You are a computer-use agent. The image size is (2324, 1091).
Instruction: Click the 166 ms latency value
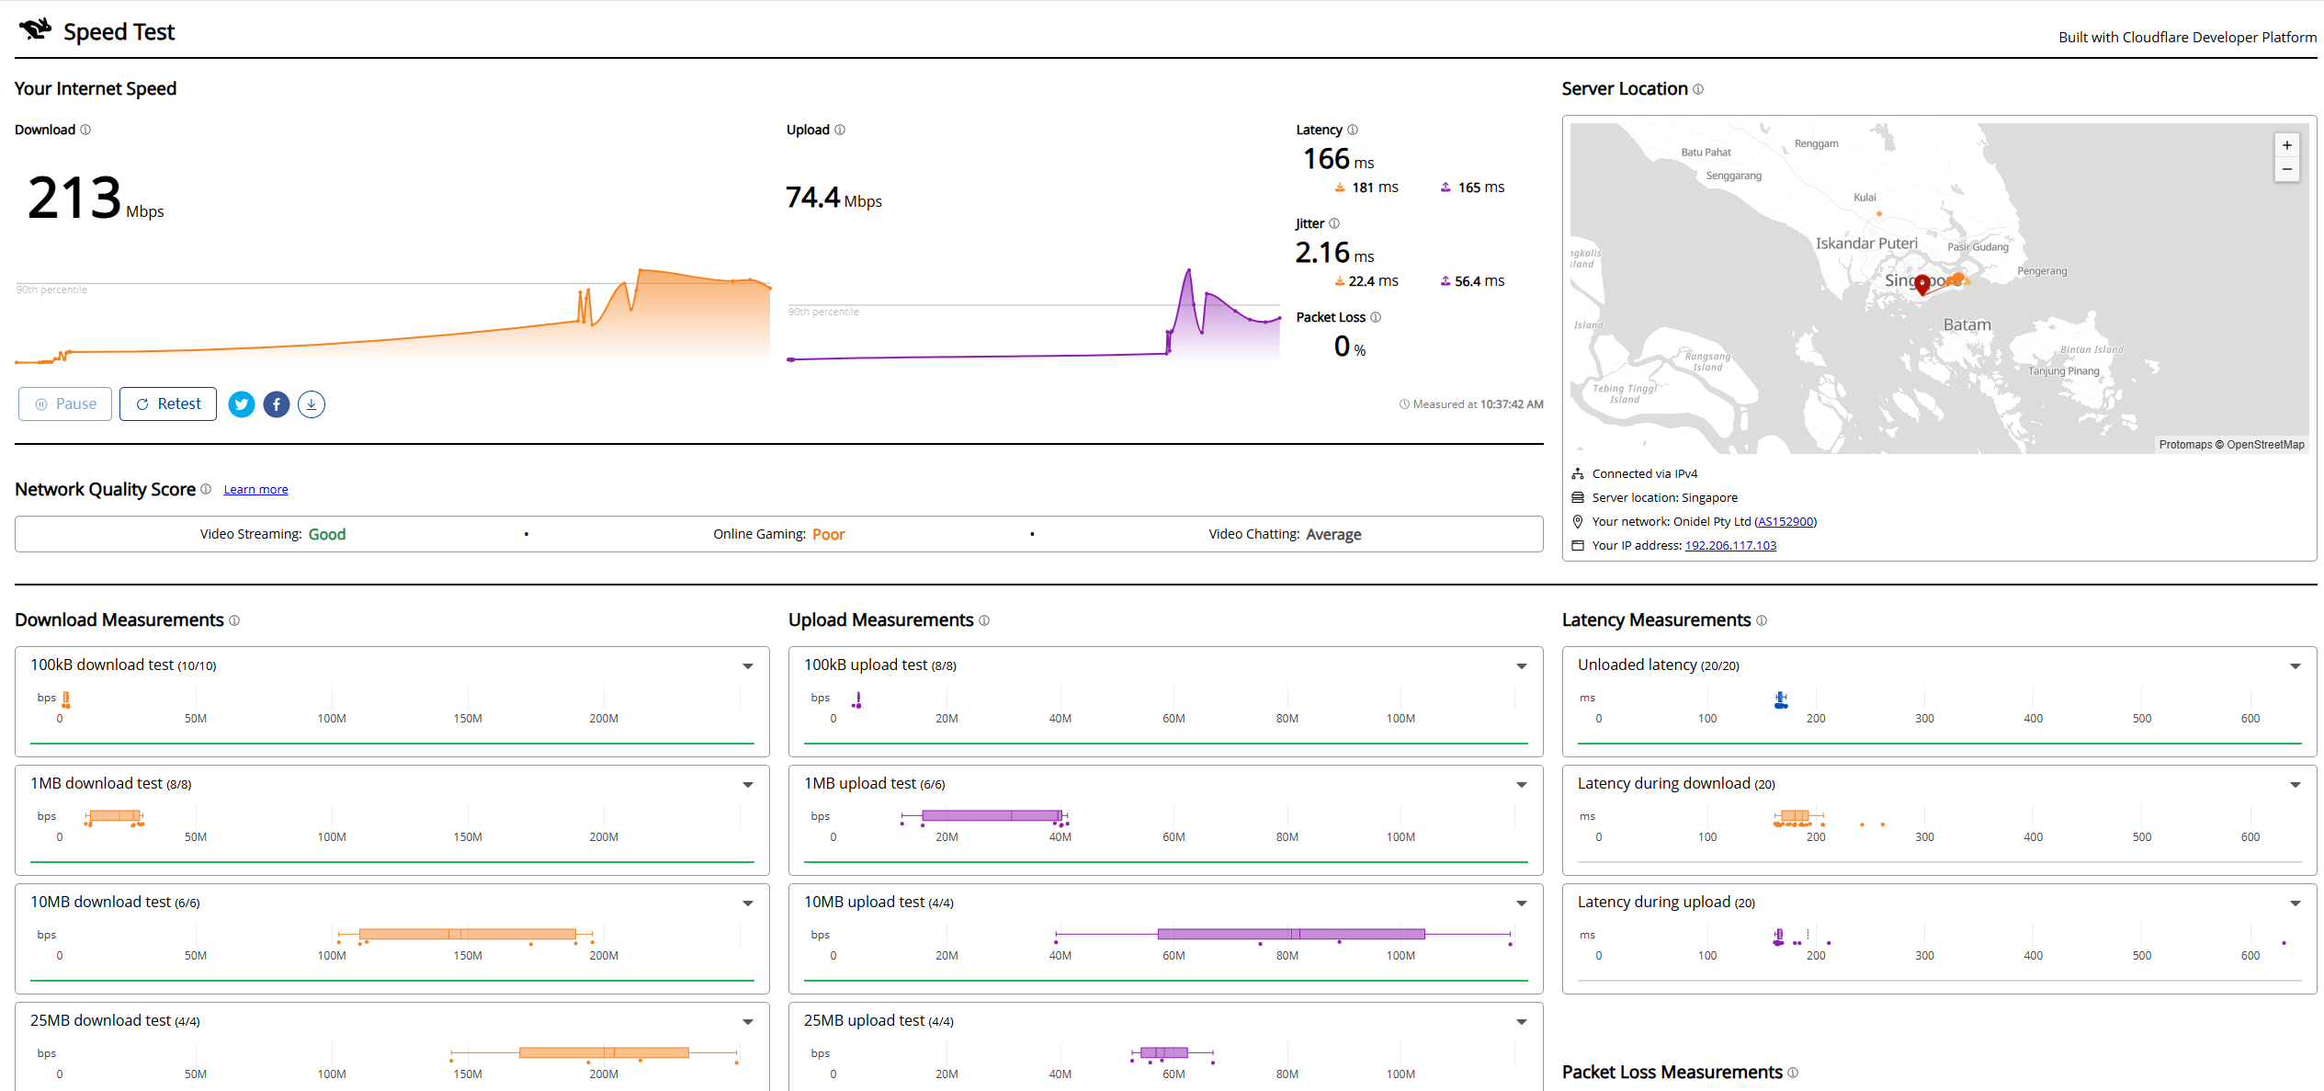1338,159
